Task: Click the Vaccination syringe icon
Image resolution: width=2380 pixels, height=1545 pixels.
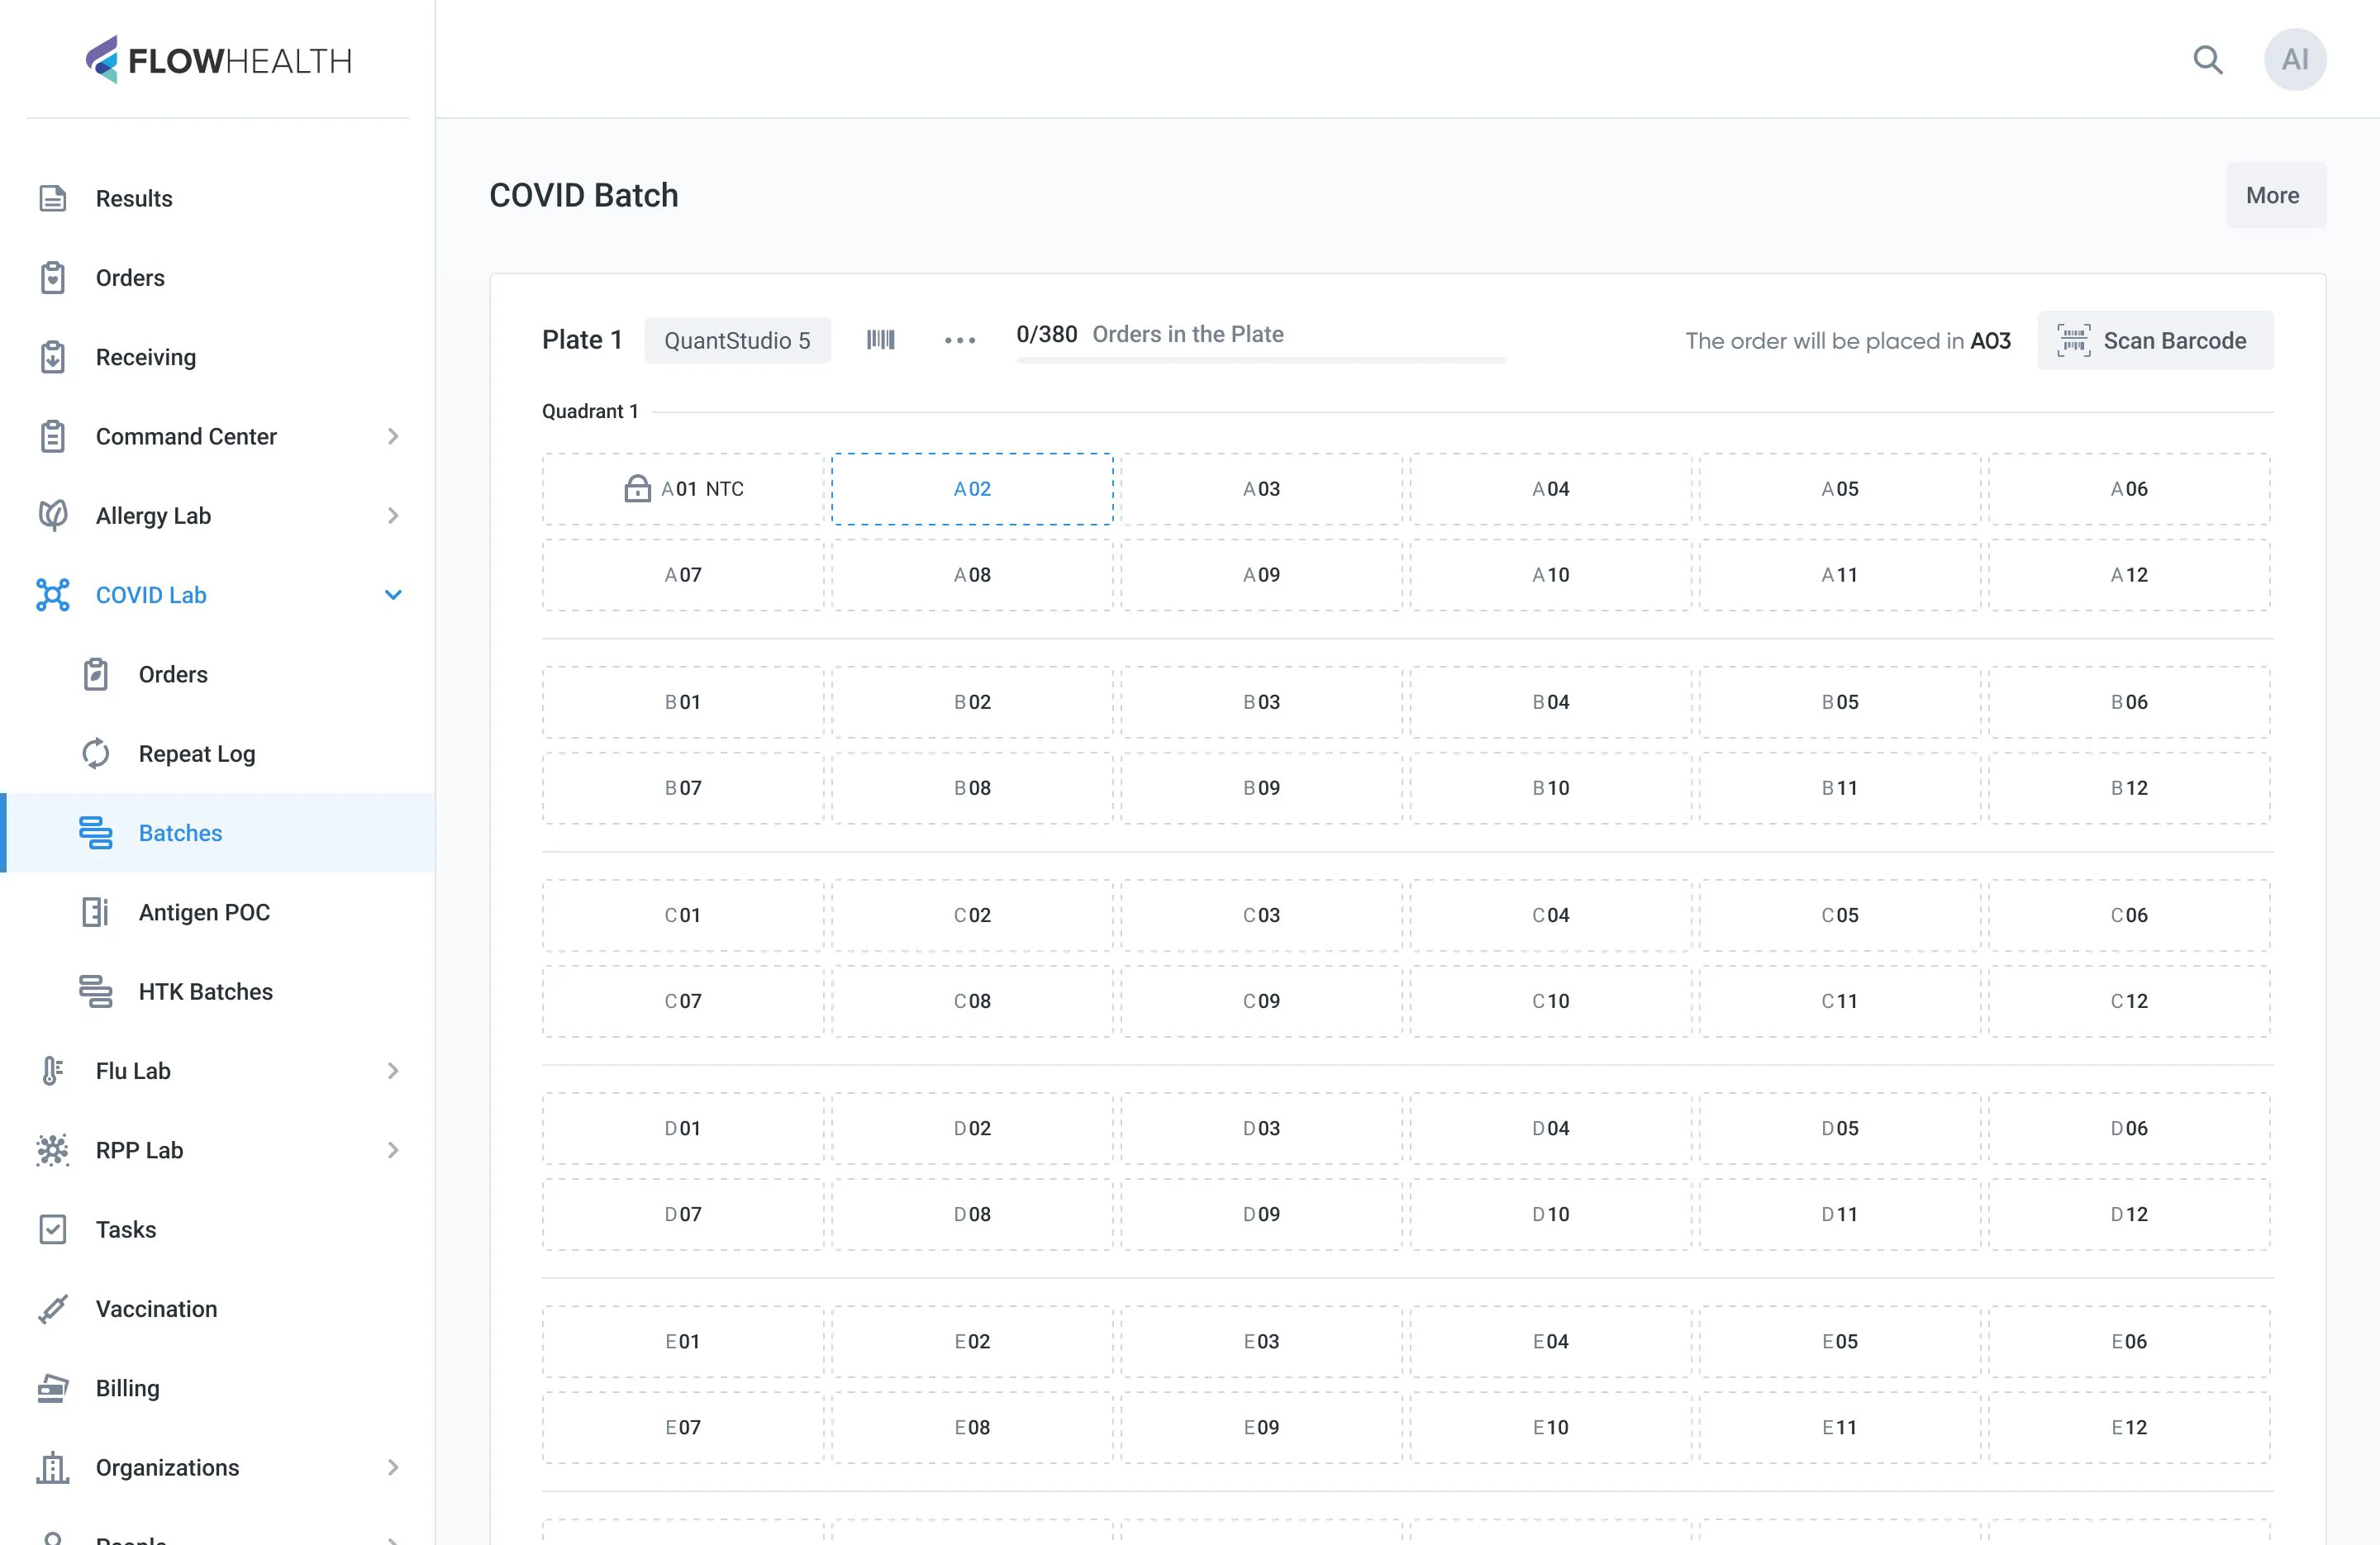Action: click(53, 1308)
